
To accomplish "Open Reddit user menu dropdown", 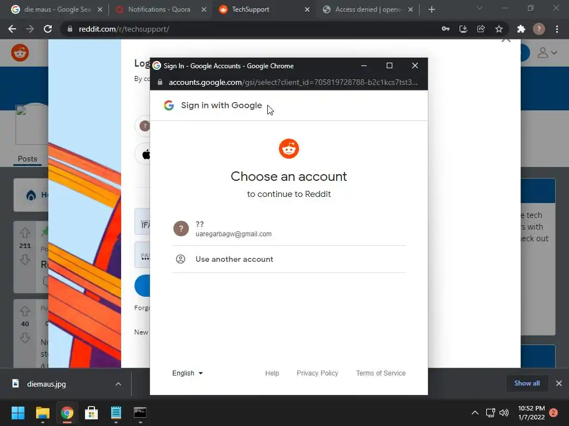I will pyautogui.click(x=547, y=53).
